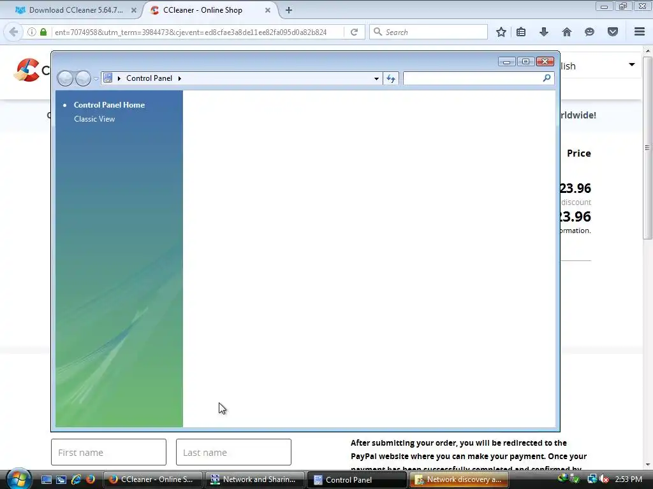Click network tray icon

click(x=592, y=479)
